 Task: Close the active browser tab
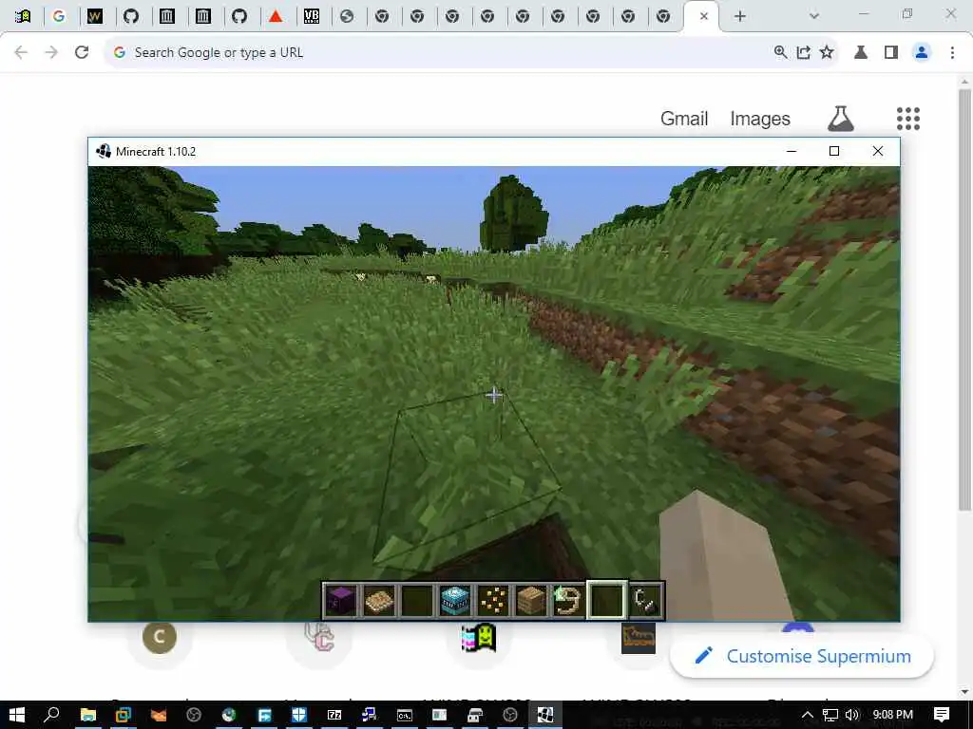[x=704, y=16]
